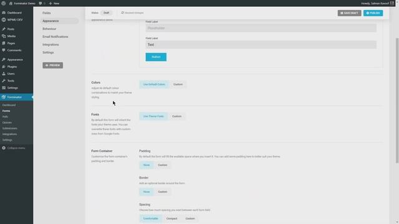Click the user avatar beside Howdy, Salman Rasool
The width and height of the screenshot is (399, 224).
[x=392, y=3]
